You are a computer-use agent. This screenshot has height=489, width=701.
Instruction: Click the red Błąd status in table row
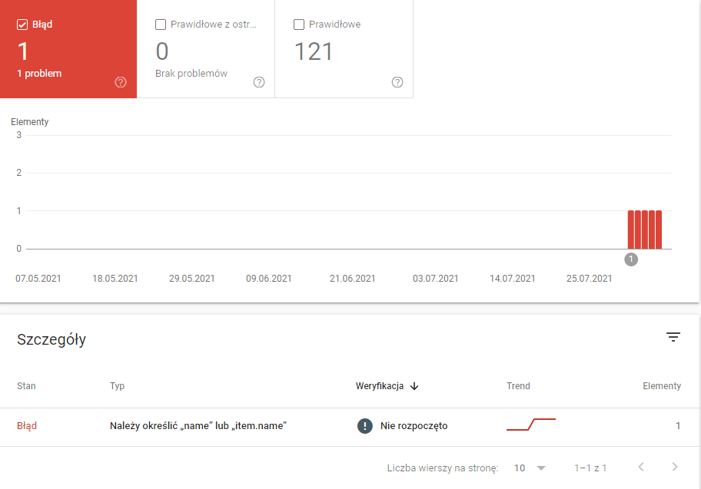[x=27, y=426]
